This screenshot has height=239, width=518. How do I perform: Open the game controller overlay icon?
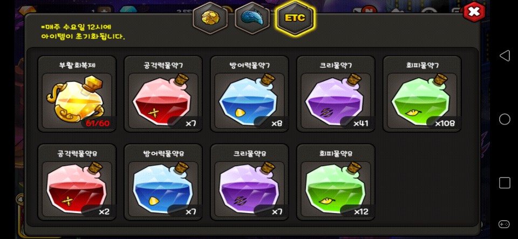click(504, 224)
